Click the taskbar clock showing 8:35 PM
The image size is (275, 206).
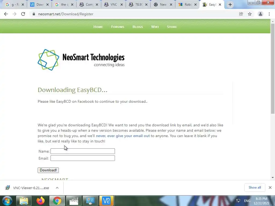(261, 201)
